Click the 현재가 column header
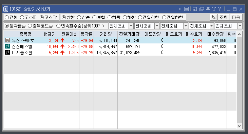 click(x=50, y=34)
